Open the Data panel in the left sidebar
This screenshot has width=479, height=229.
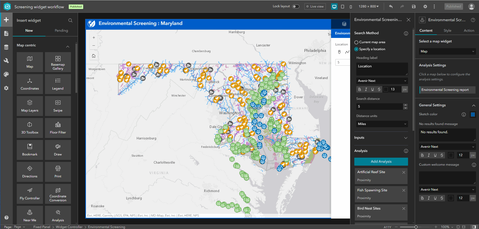pyautogui.click(x=6, y=47)
